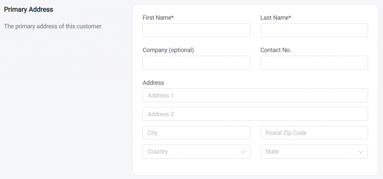Image resolution: width=383 pixels, height=179 pixels.
Task: Click the Country placeholder text
Action: click(x=157, y=152)
